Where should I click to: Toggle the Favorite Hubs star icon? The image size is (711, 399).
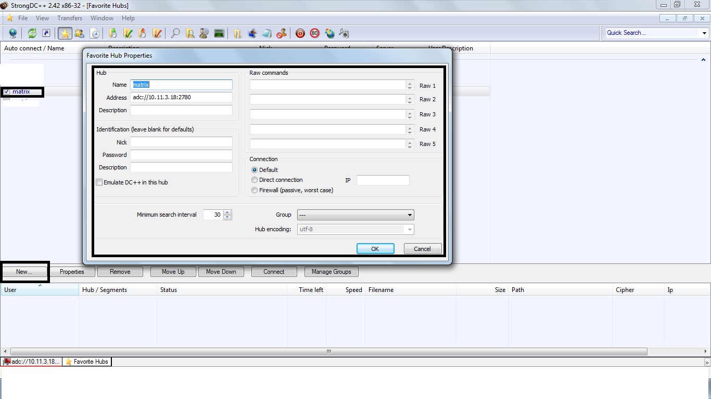(65, 33)
